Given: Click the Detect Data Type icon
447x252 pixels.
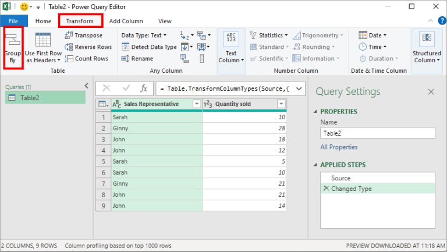Looking at the screenshot, I should (x=126, y=47).
